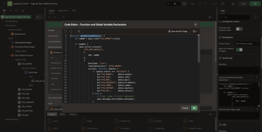Open Find via magnifier icon in Code Editor
Screen dimensions: 262x132
click(79, 31)
